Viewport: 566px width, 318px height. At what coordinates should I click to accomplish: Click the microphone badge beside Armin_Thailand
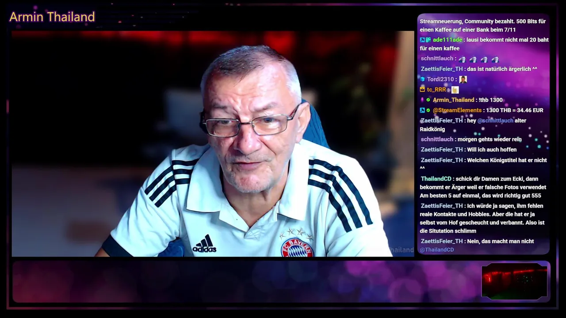pos(422,100)
